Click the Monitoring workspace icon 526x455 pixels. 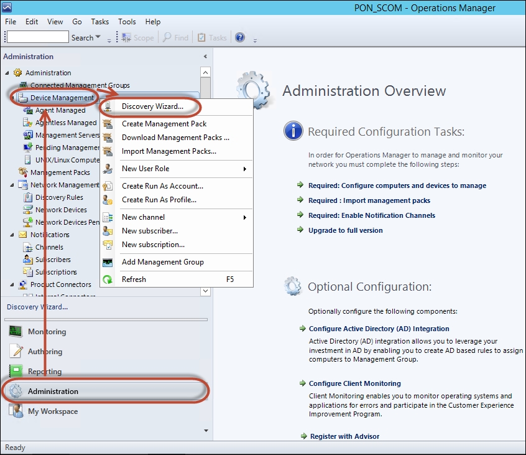[16, 331]
